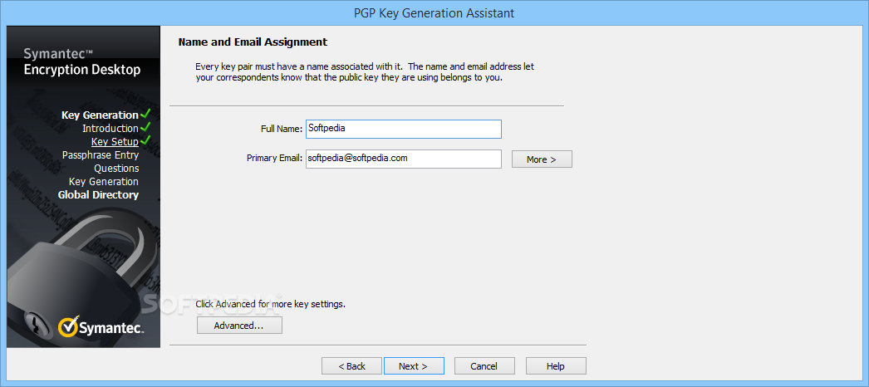Cancel the key generation assistant
The height and width of the screenshot is (387, 869).
pos(484,366)
